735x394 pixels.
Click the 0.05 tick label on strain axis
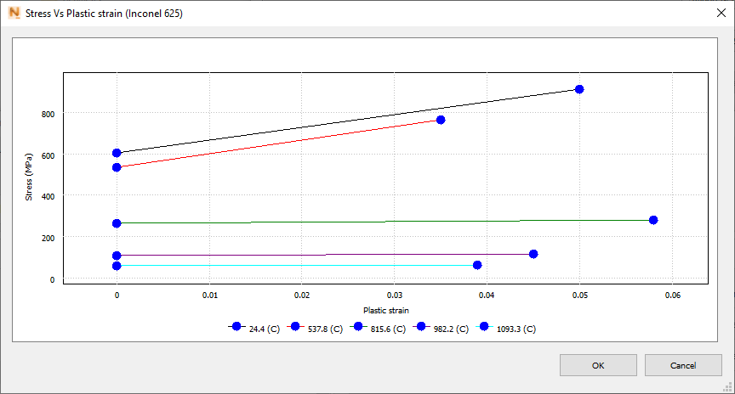pyautogui.click(x=580, y=295)
